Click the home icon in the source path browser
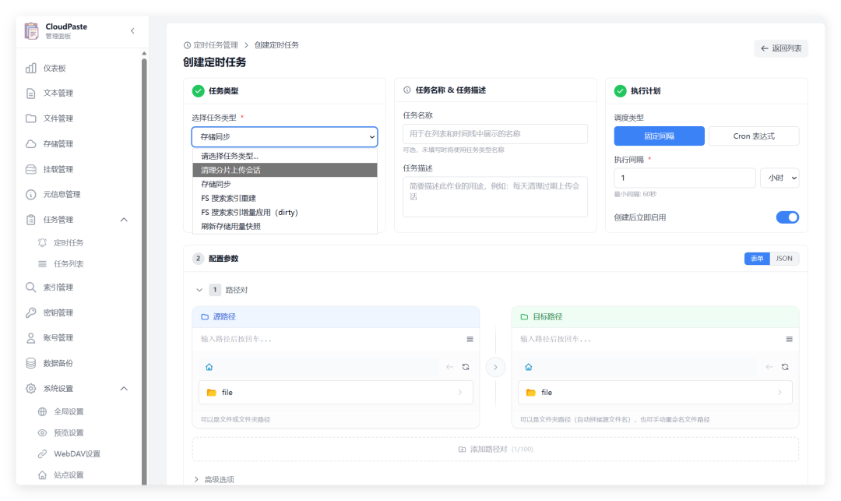Viewport: 841px width, 501px height. coord(209,366)
